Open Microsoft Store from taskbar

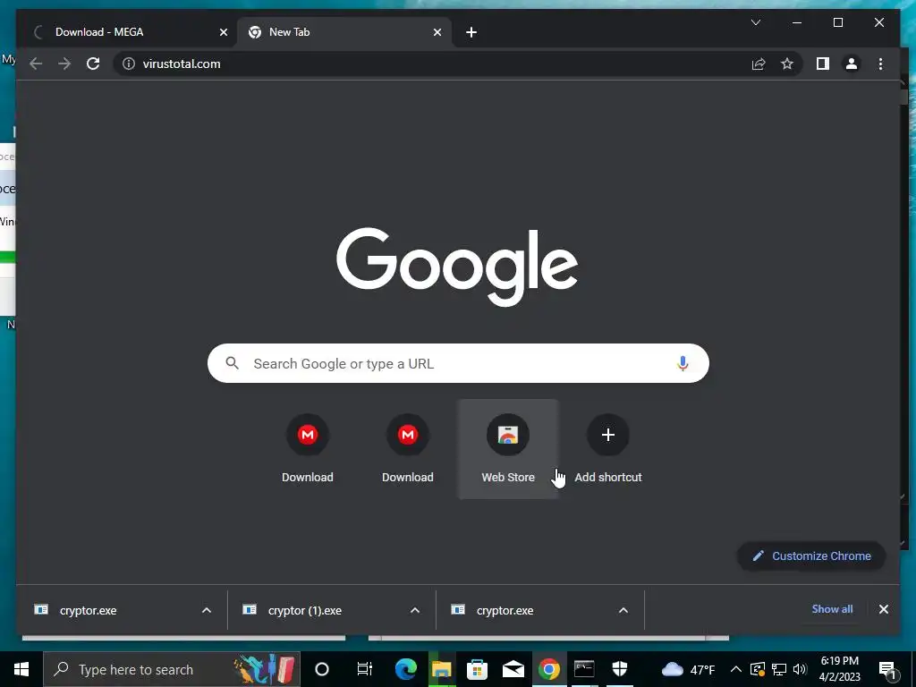coord(478,669)
